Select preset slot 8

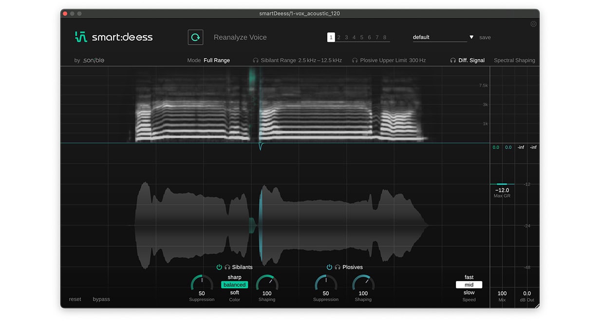385,37
